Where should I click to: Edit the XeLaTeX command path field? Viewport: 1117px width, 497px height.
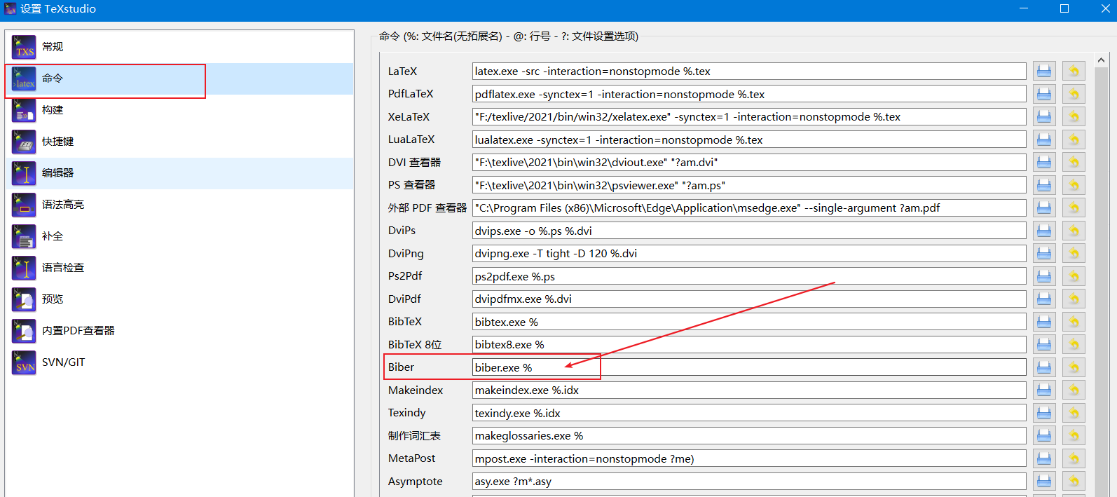[749, 116]
